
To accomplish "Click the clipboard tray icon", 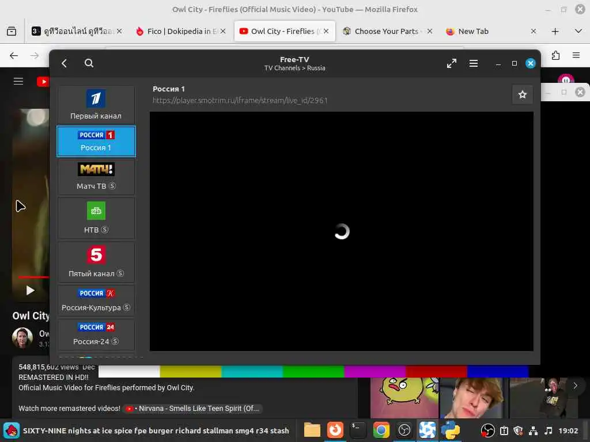I will tap(504, 430).
